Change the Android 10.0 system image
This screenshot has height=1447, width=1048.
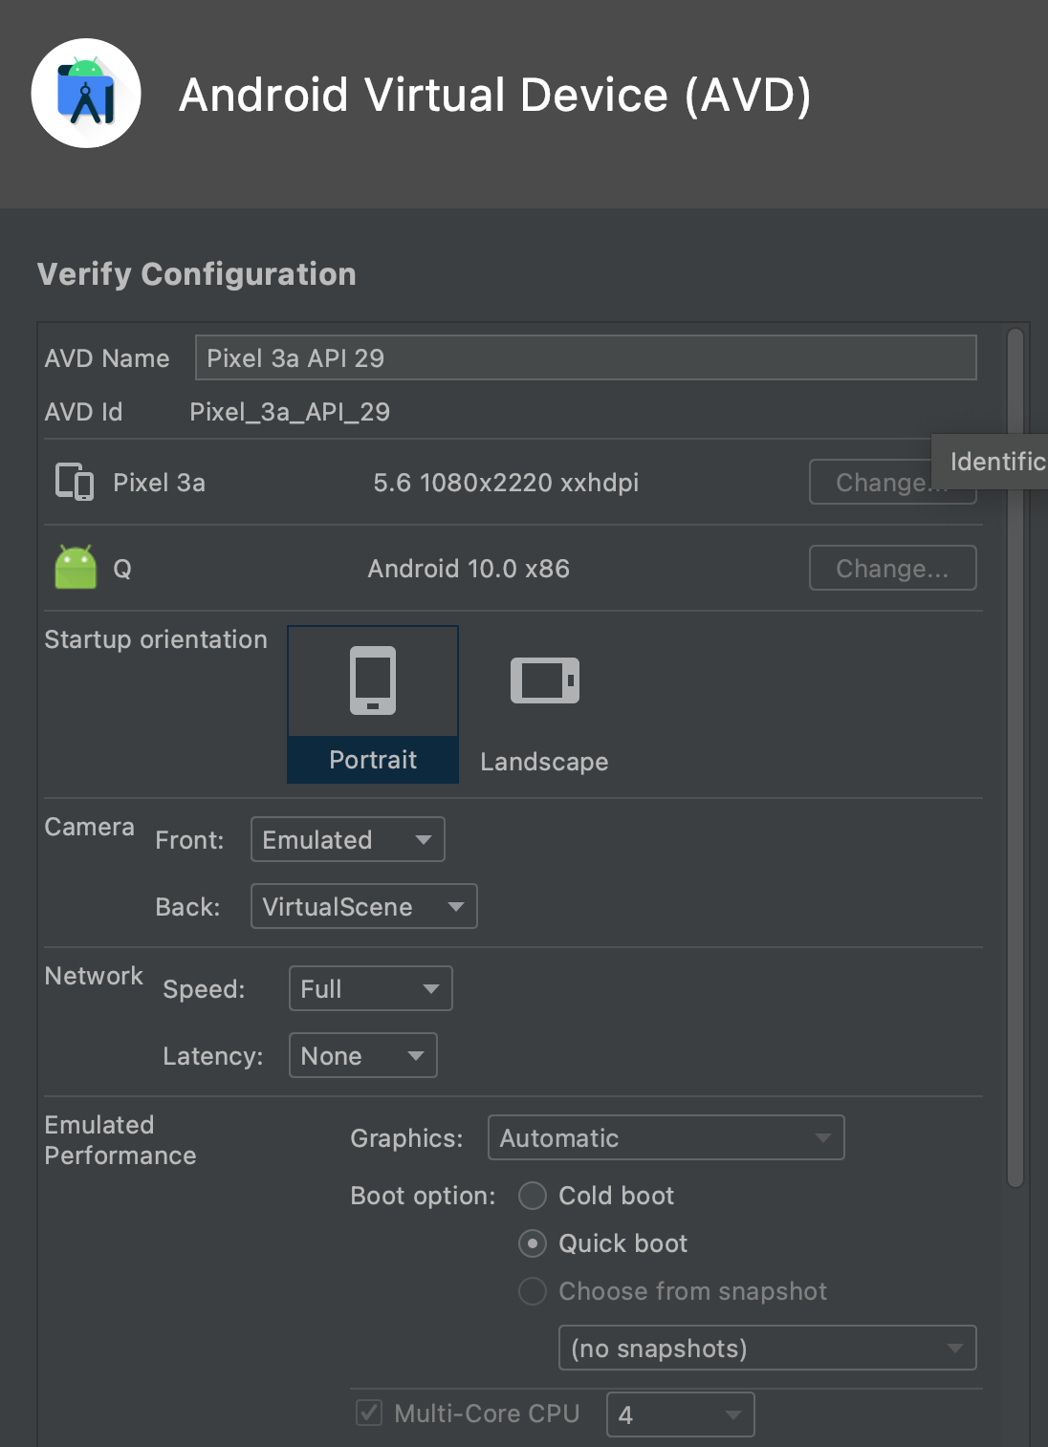pyautogui.click(x=892, y=569)
